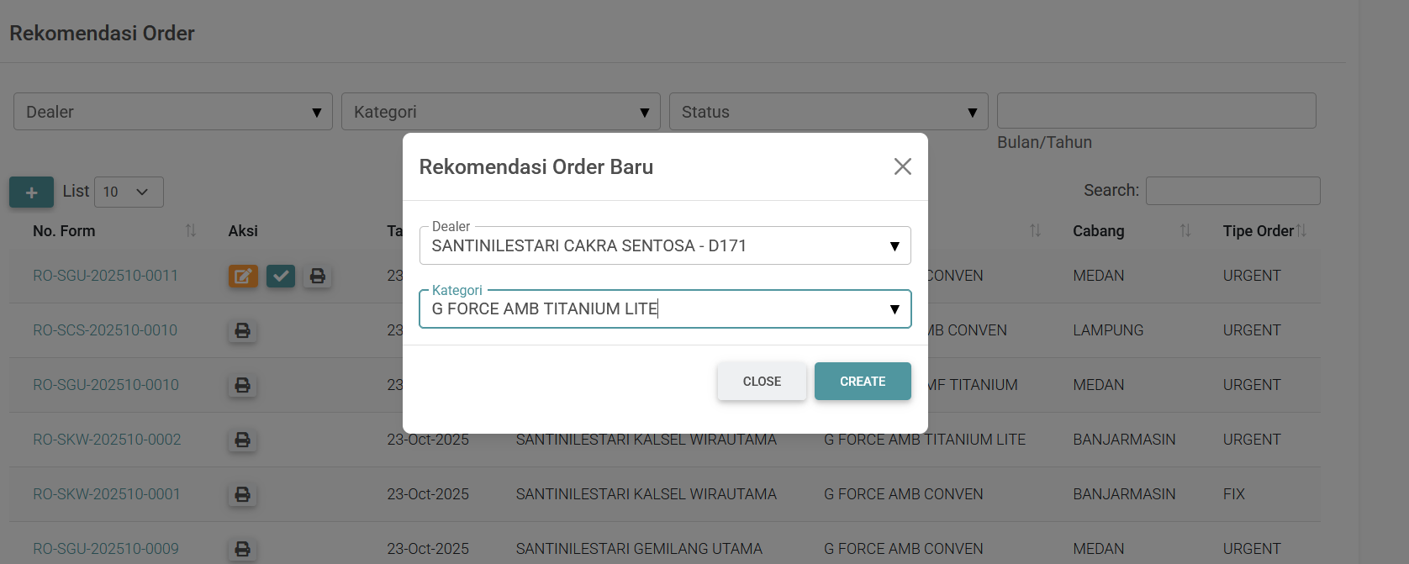Open the Dealer filter dropdown on page
This screenshot has height=564, width=1409.
click(172, 112)
